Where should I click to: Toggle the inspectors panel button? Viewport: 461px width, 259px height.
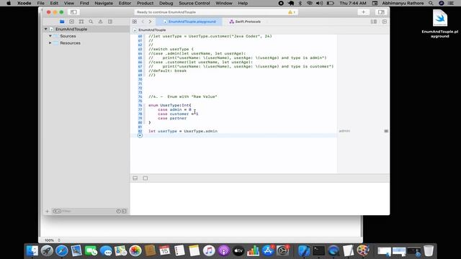point(381,12)
